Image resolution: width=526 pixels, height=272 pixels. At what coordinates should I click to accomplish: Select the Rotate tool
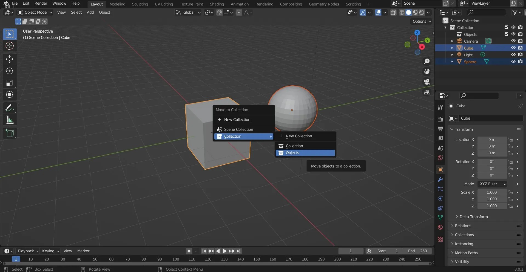point(10,71)
